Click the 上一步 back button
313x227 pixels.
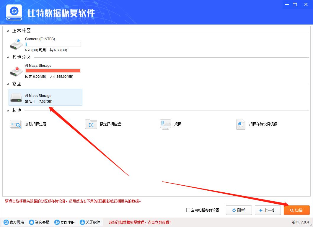click(x=268, y=210)
